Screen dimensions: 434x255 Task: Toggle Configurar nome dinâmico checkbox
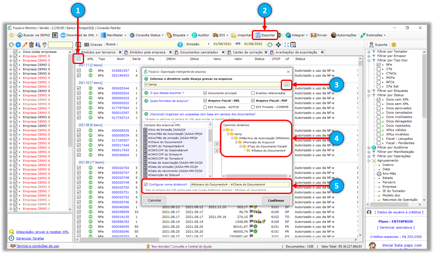(x=146, y=184)
